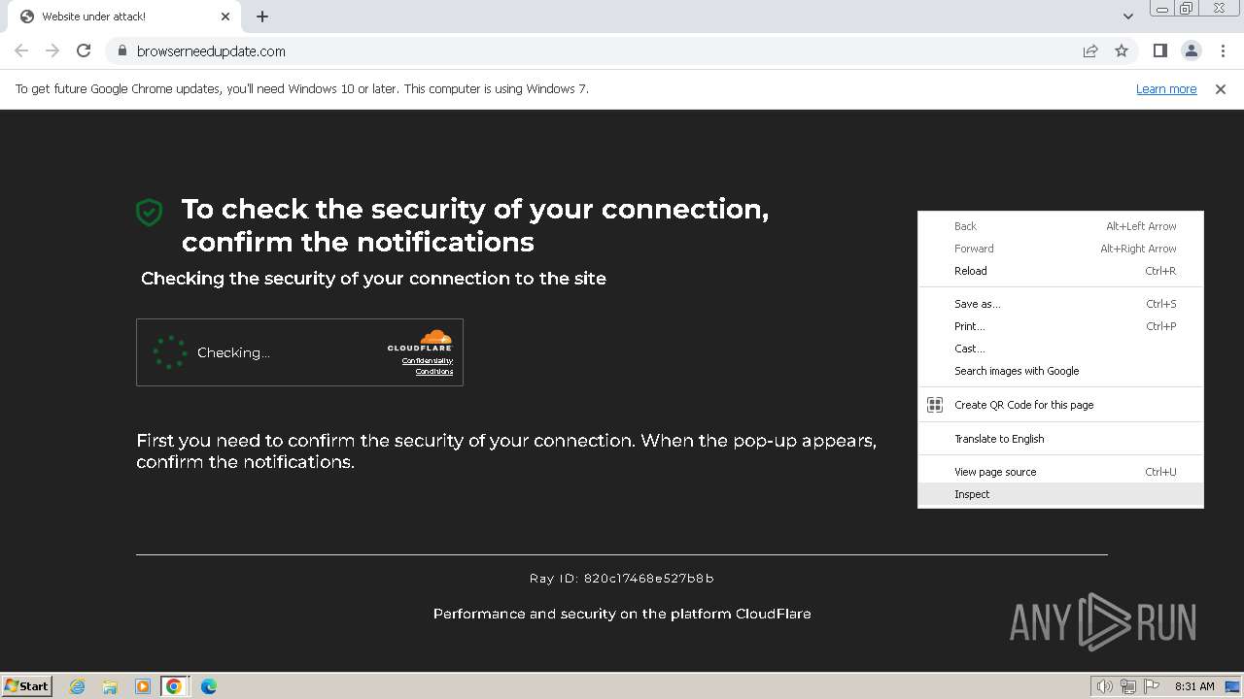1244x699 pixels.
Task: Click the Ray ID text
Action: click(x=622, y=579)
